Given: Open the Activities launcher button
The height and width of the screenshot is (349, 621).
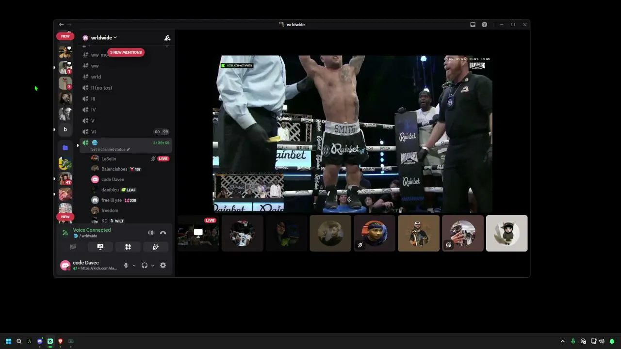Looking at the screenshot, I should (x=128, y=247).
